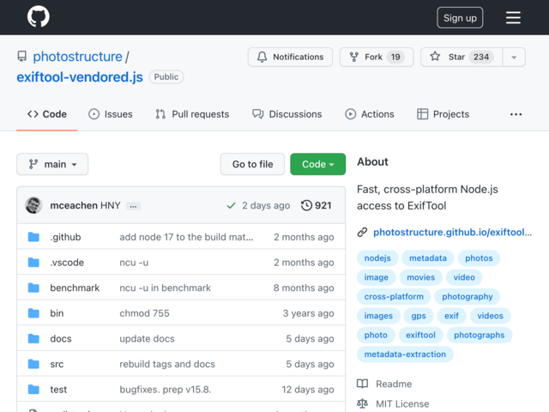Select the cross-platform topic tag
This screenshot has width=549, height=412.
[x=394, y=297]
